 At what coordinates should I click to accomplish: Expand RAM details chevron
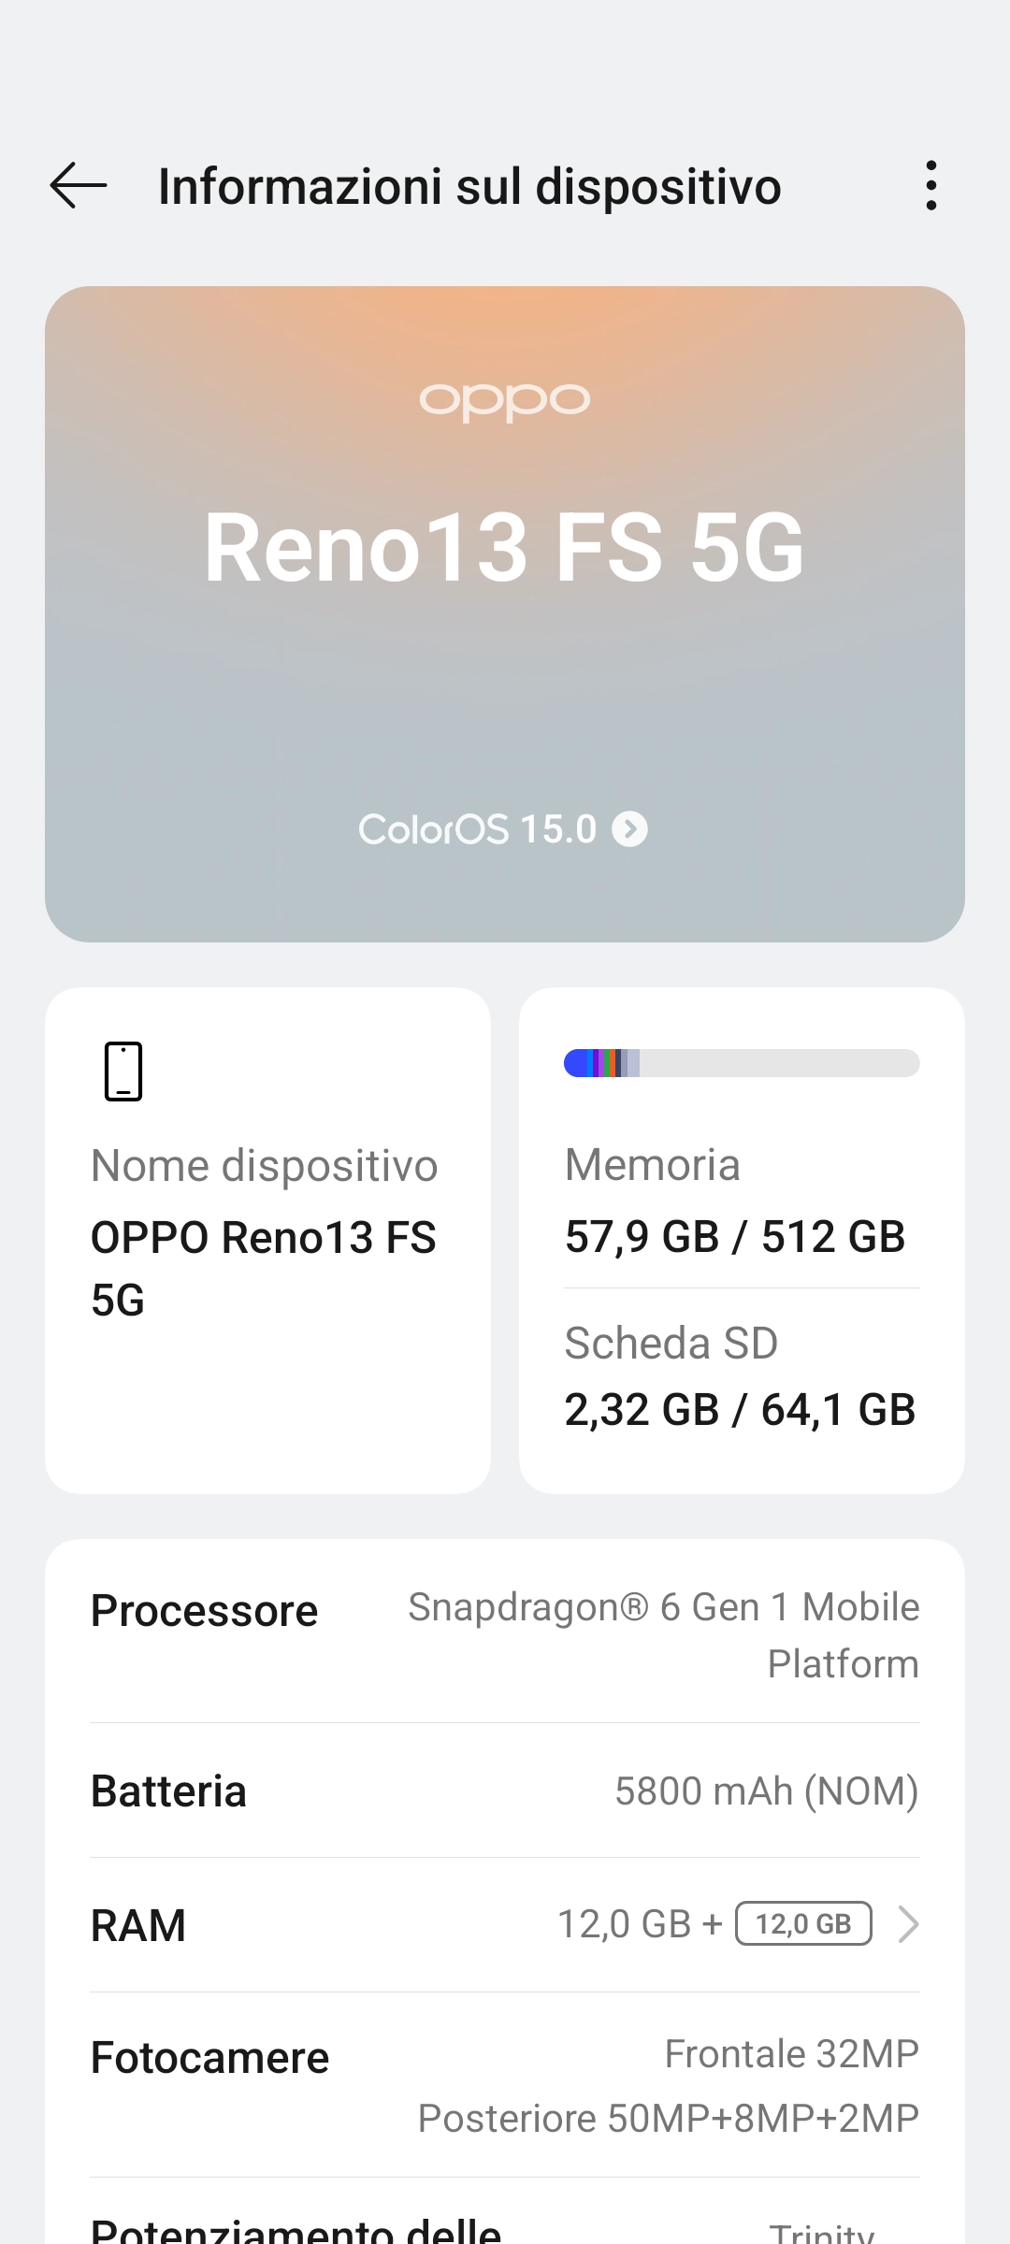908,1924
